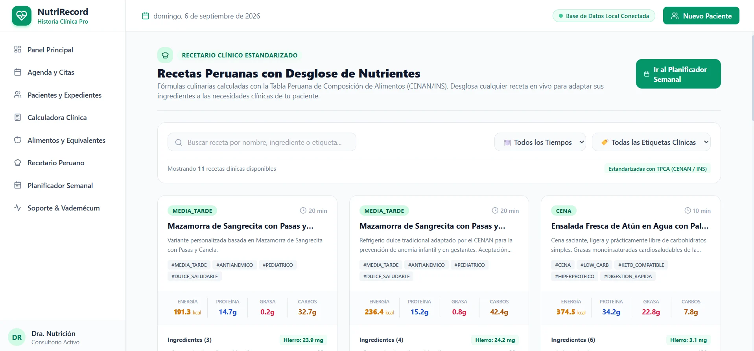Click the Panel Principal grid icon
The width and height of the screenshot is (754, 351).
[18, 49]
